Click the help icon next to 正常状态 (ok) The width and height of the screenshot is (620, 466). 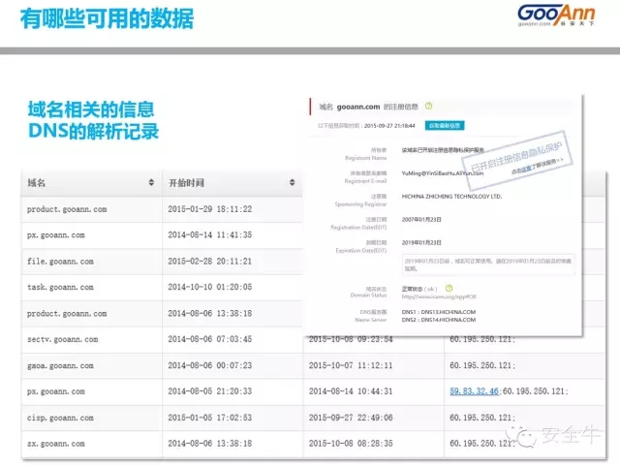(x=449, y=289)
